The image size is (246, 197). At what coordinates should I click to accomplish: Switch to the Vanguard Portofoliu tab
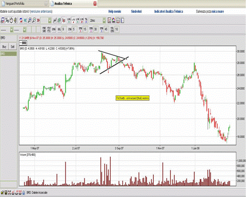coord(24,4)
